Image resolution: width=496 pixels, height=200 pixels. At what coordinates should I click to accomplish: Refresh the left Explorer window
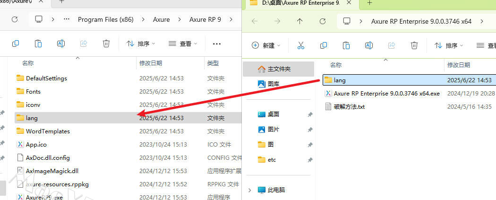click(x=15, y=19)
